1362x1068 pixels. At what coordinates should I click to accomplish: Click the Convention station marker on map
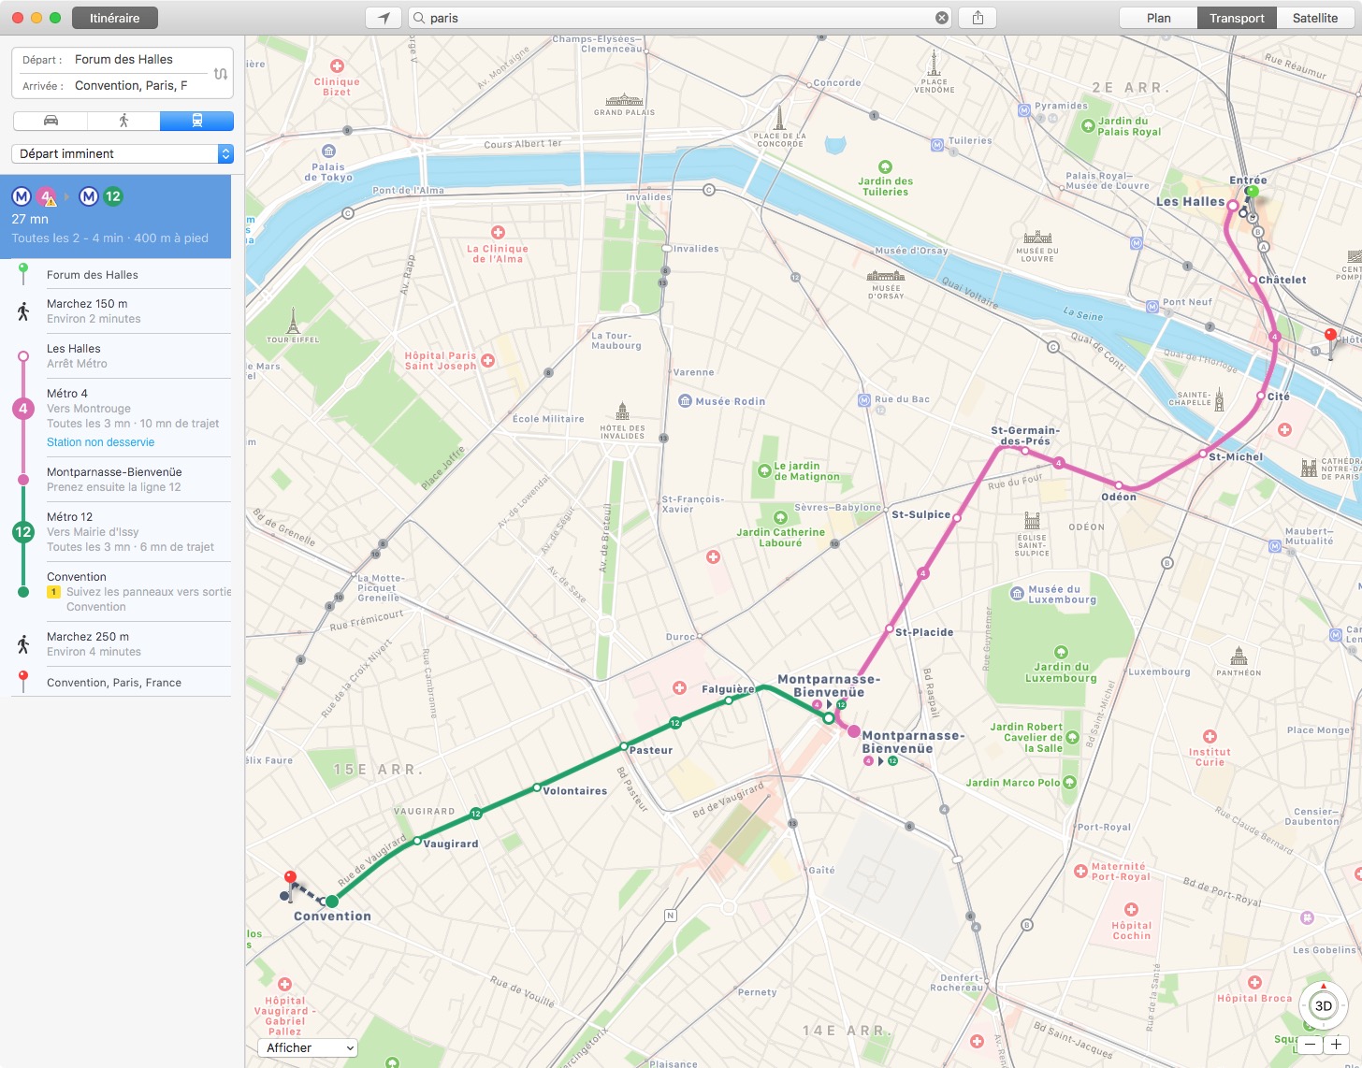click(331, 902)
